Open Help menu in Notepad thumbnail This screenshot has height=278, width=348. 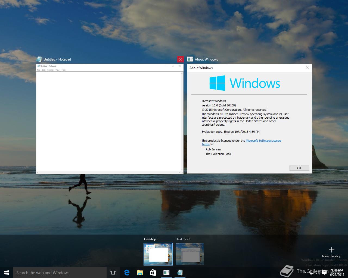64,70
